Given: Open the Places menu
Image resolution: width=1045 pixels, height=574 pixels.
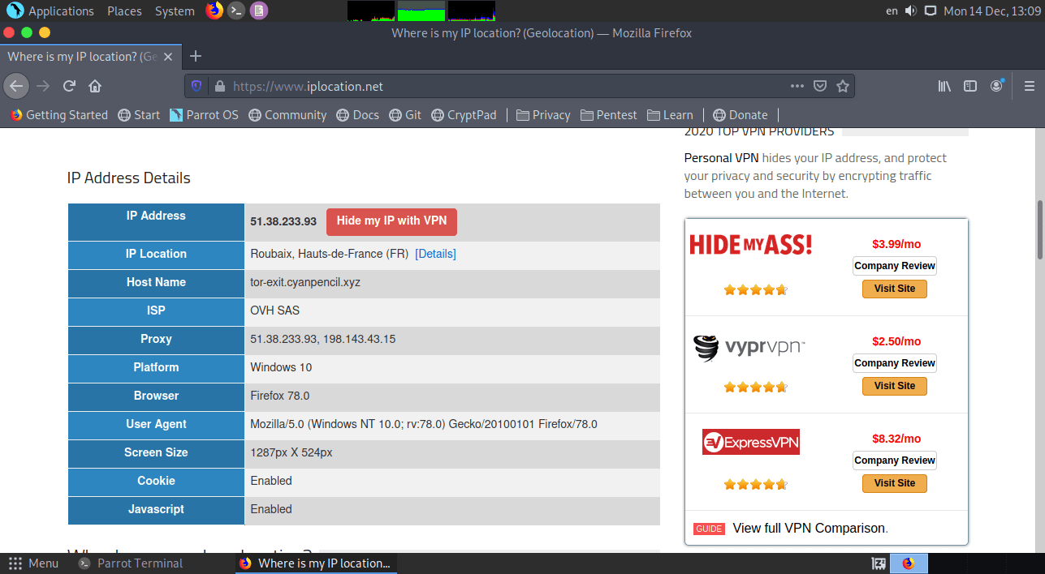Looking at the screenshot, I should [124, 11].
